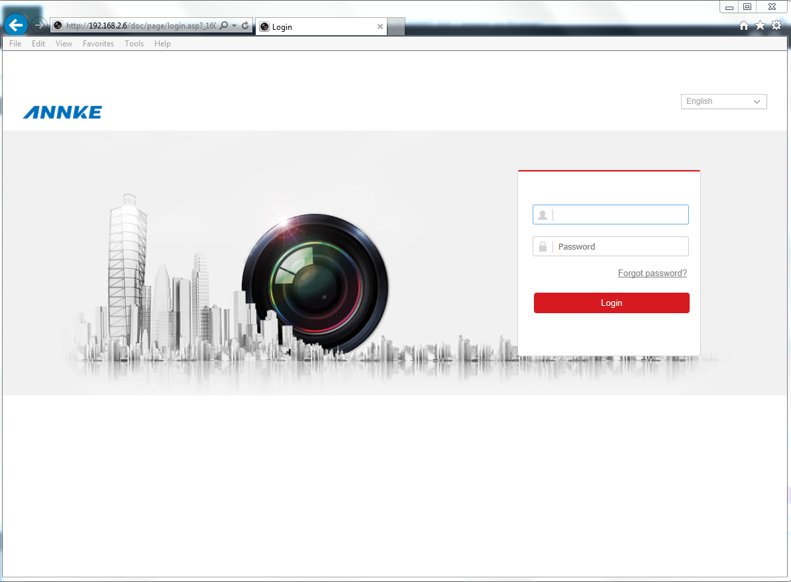Click the search magnifier in address bar

[224, 26]
